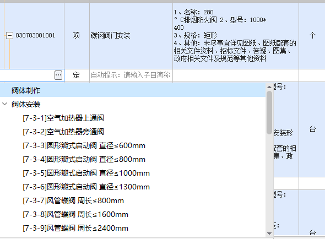Click the 个 unit cell
325x239 pixels.
click(x=312, y=35)
